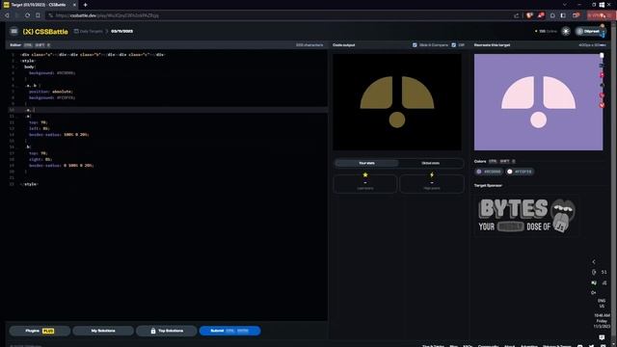Open the Brave Rewards icon
The height and width of the screenshot is (347, 617).
click(x=541, y=15)
